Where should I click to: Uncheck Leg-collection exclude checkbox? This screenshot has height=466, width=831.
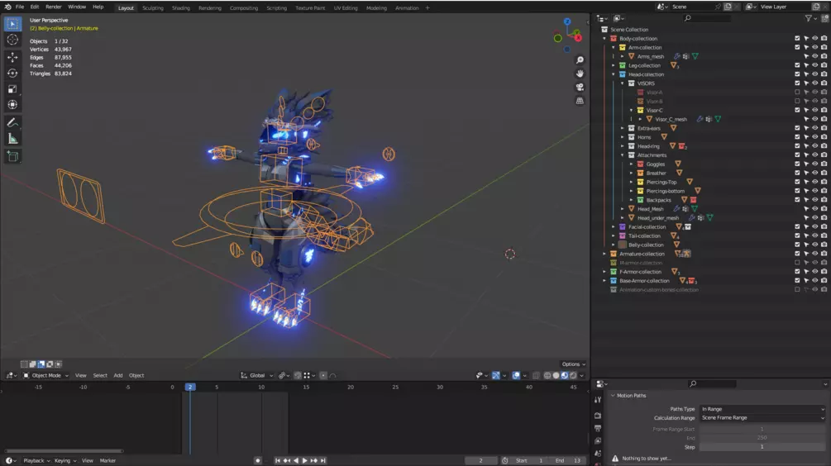point(797,65)
